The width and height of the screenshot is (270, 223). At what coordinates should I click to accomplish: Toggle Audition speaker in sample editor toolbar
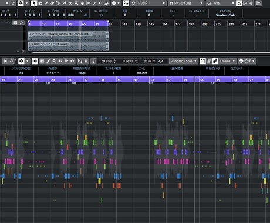pyautogui.click(x=35, y=61)
